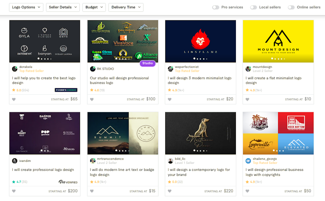
Task: Open the Budget filter dropdown
Action: click(94, 7)
